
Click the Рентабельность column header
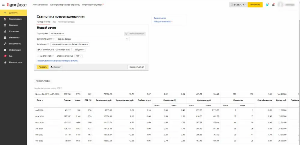[265, 100]
